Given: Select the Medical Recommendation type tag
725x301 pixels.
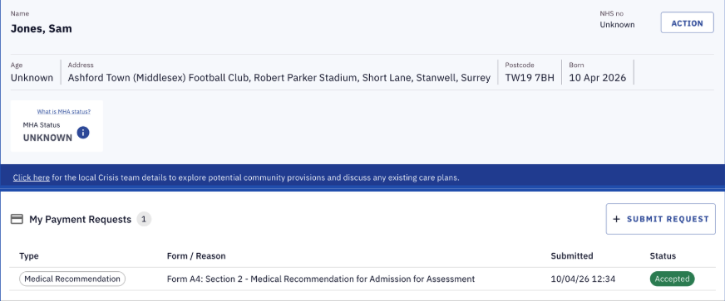Looking at the screenshot, I should 72,279.
